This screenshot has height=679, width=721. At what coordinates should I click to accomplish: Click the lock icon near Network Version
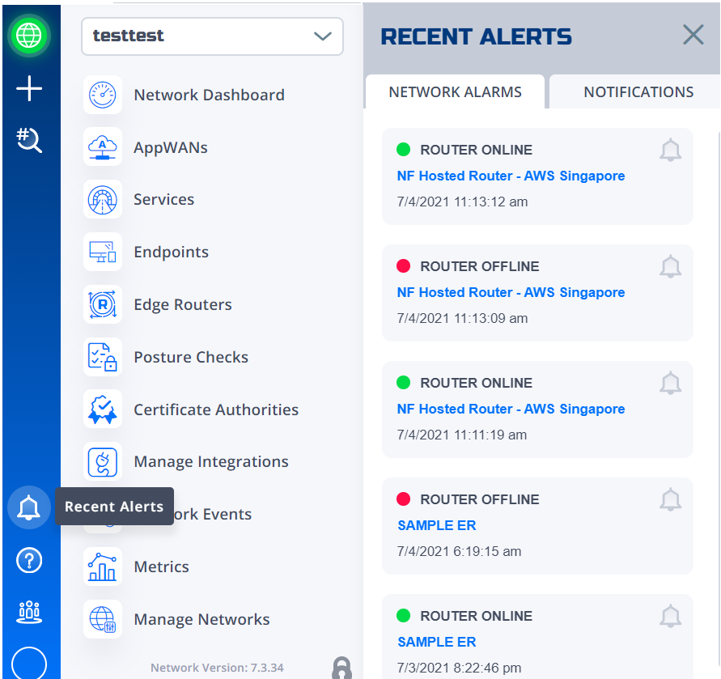(x=341, y=668)
